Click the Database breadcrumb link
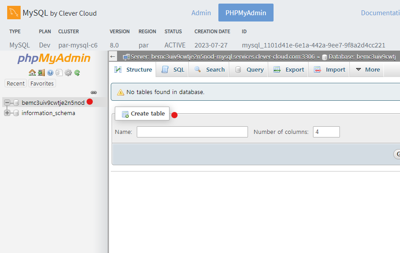This screenshot has height=253, width=400. coord(362,57)
